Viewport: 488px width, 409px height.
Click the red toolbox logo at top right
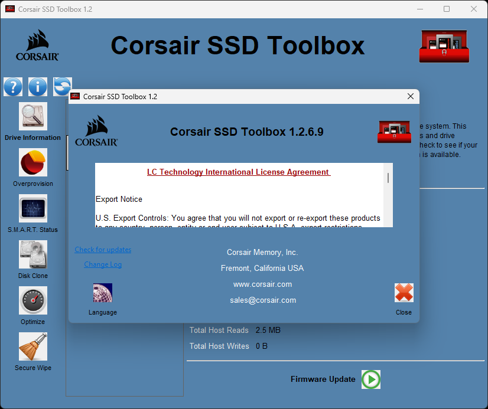(444, 45)
